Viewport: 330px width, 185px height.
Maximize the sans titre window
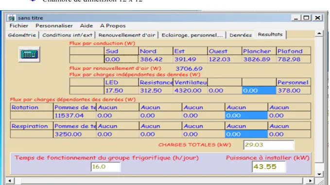tap(306, 18)
